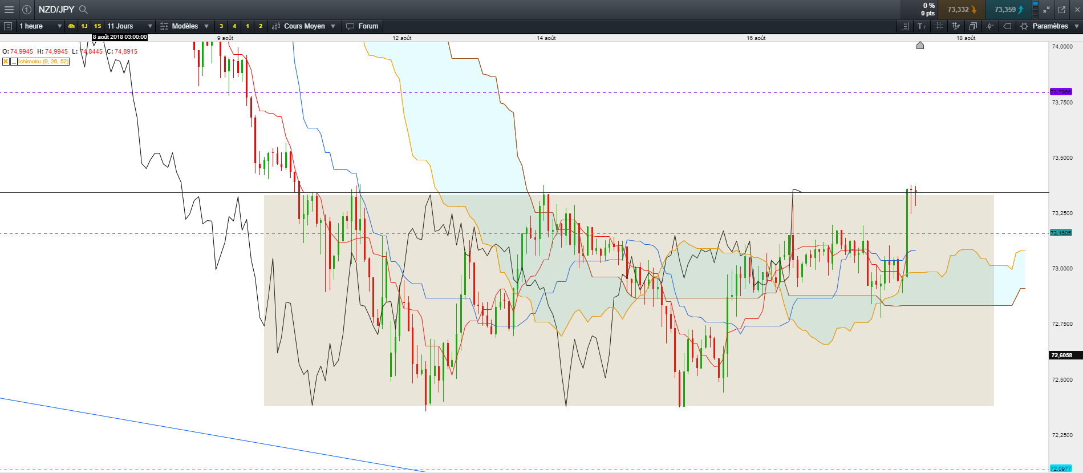The height and width of the screenshot is (473, 1083).
Task: Apply template shortcut 1
Action: 248,26
